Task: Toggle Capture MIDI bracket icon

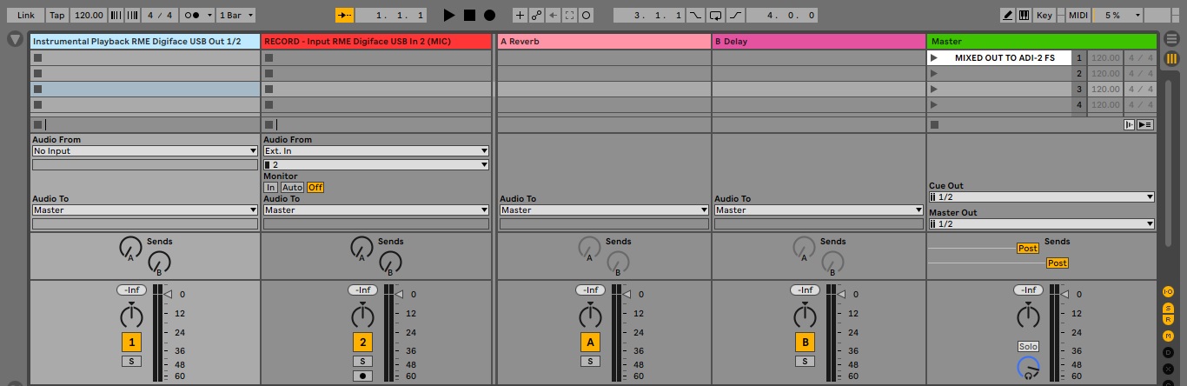Action: point(569,15)
